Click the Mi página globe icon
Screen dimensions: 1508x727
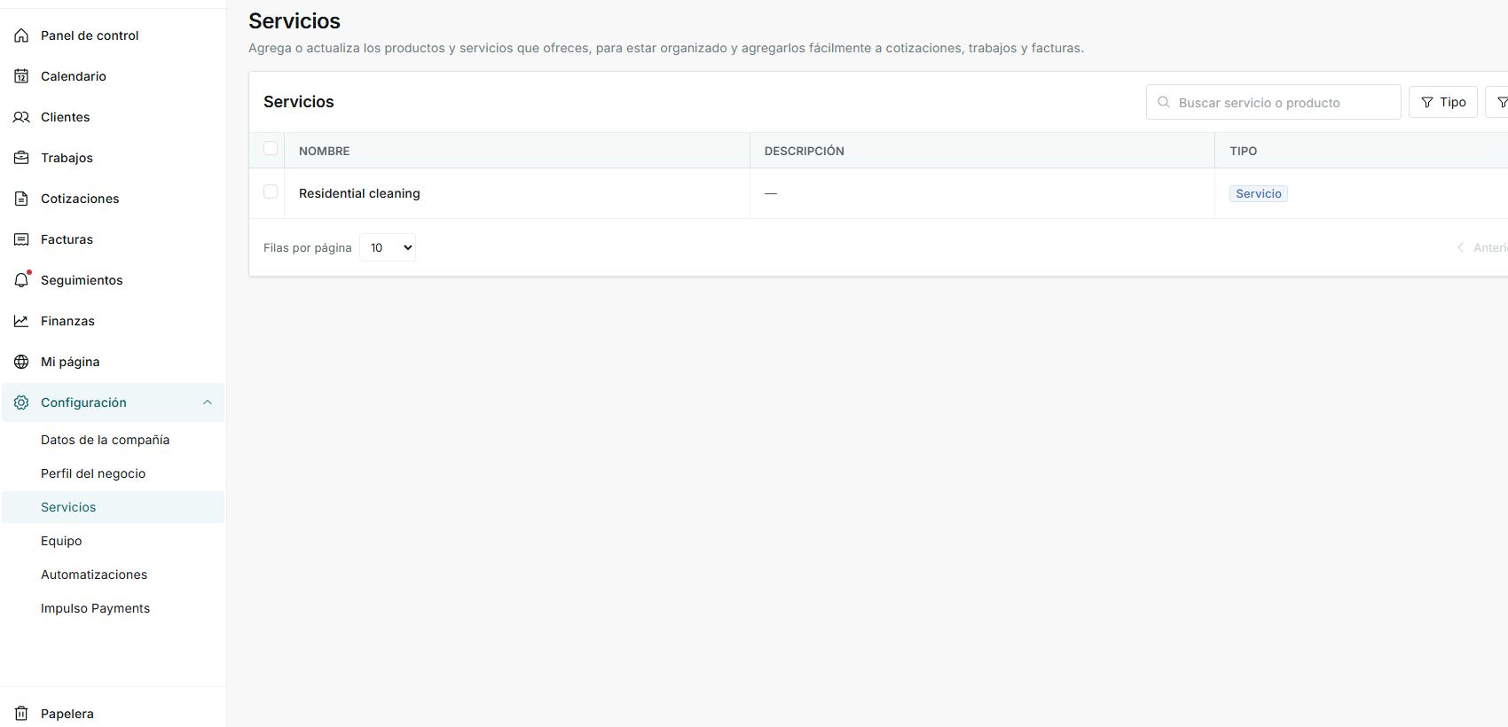21,362
